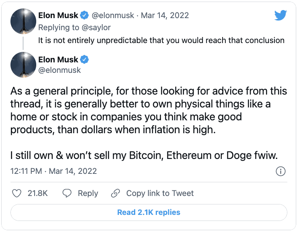297x231 pixels.
Task: Click the Twitter bird logo
Action: pos(280,16)
